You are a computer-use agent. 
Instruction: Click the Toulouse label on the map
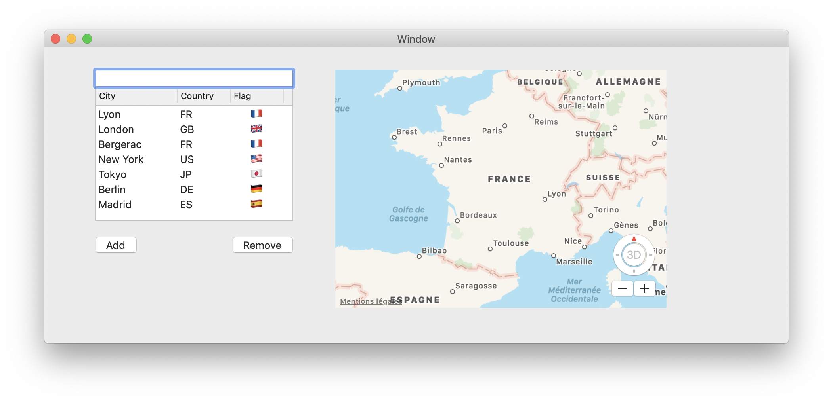click(x=511, y=243)
